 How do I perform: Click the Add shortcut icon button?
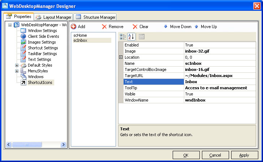(x=78, y=27)
